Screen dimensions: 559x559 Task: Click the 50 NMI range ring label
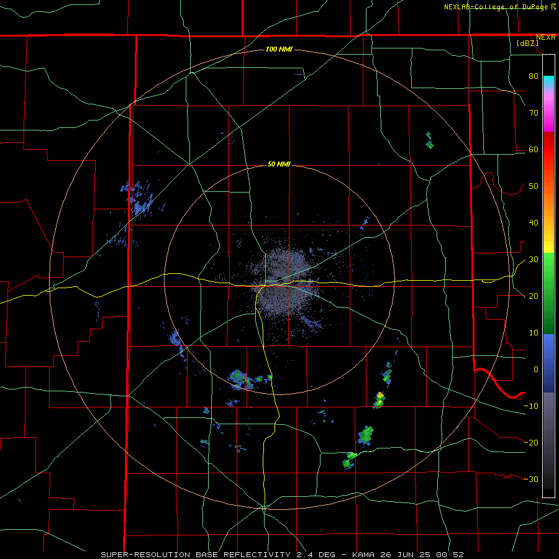click(279, 165)
